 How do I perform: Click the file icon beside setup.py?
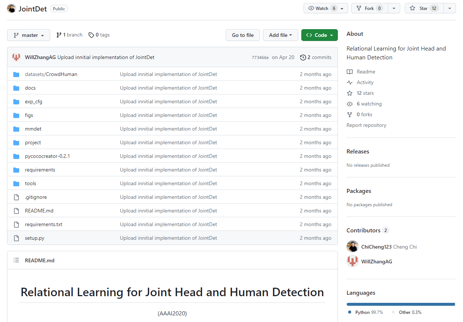coord(16,238)
